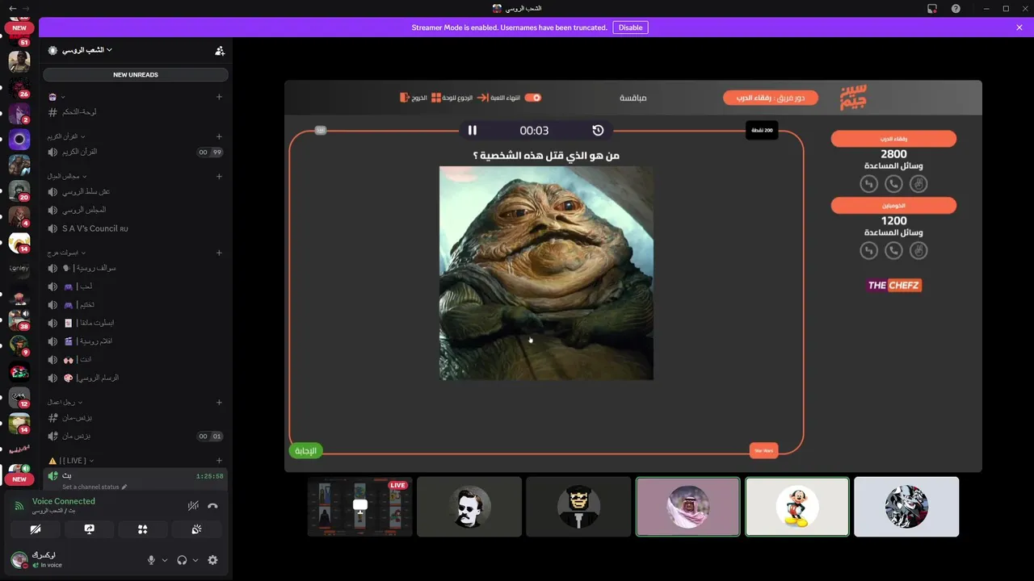Add channel to رجل اعمال category
1034x581 pixels.
click(x=219, y=402)
